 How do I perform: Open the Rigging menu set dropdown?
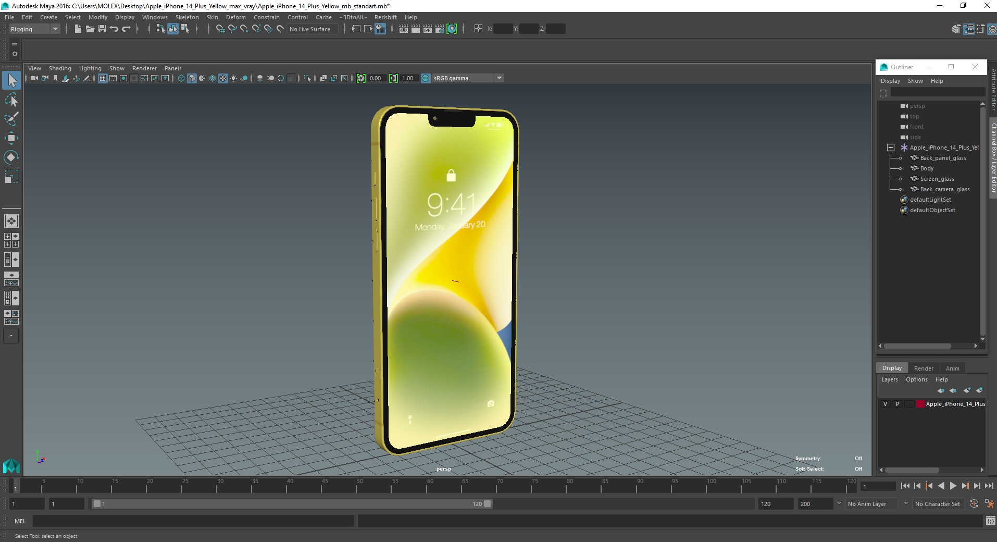[x=35, y=29]
